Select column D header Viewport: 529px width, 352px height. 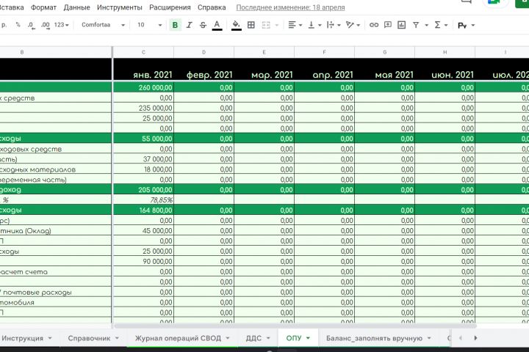pos(204,52)
